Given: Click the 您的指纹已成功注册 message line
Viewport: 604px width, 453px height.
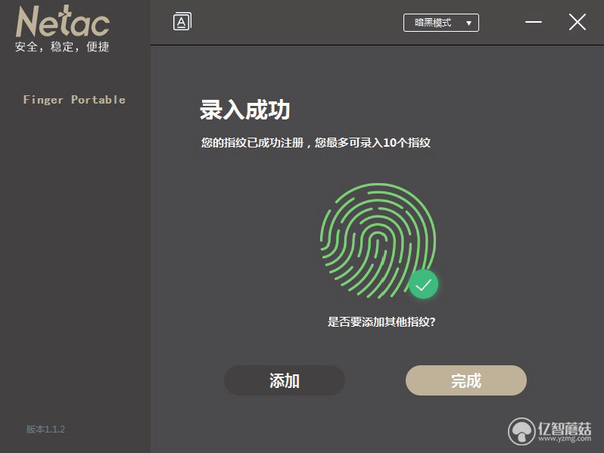Looking at the screenshot, I should (x=252, y=143).
